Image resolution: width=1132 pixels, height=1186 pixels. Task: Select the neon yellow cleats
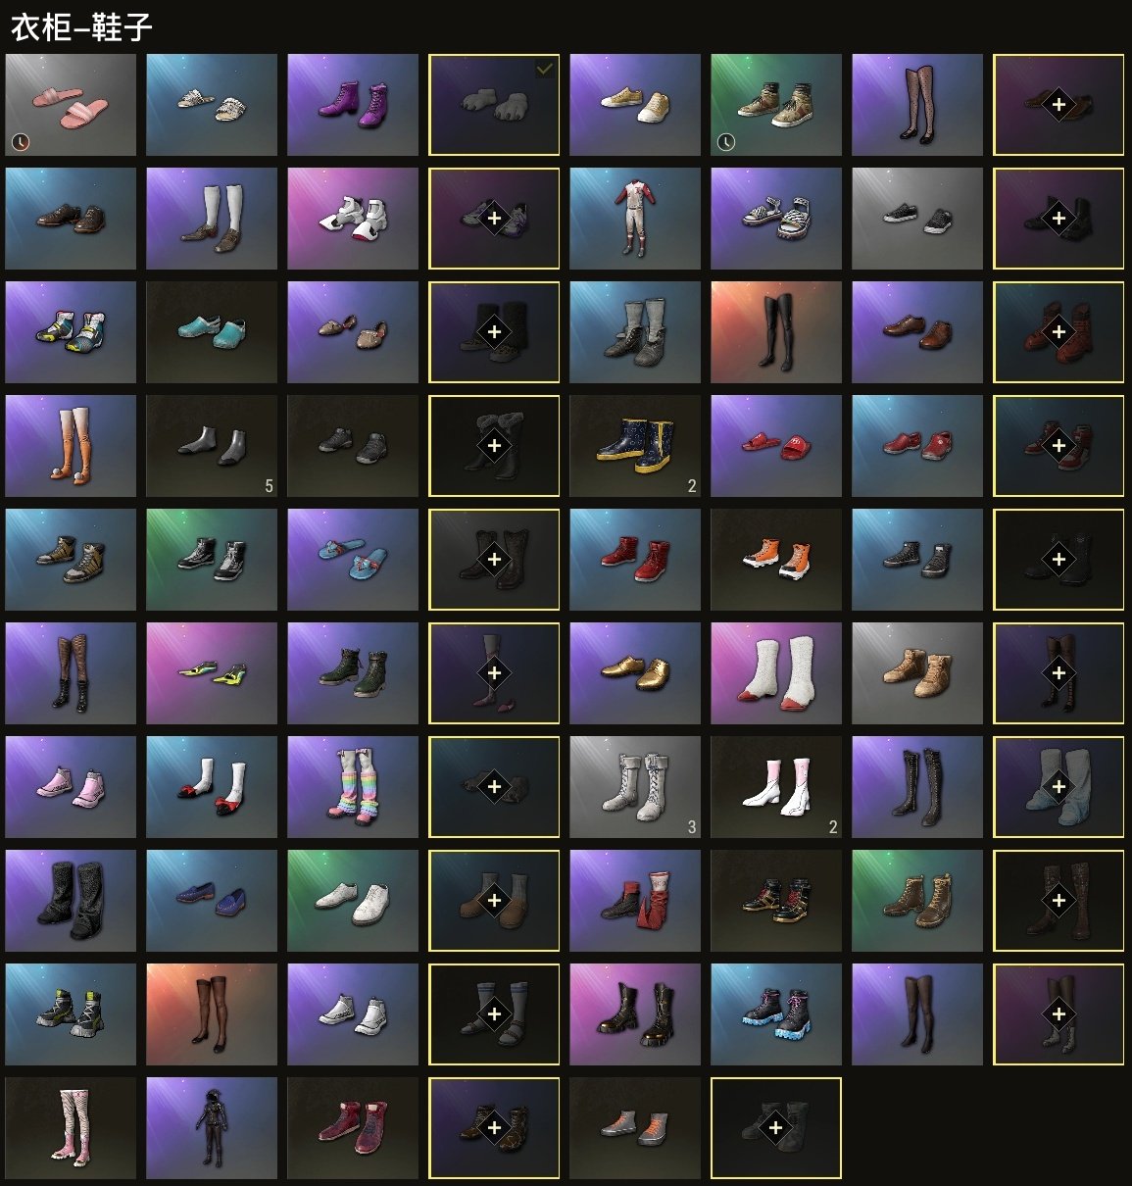[212, 673]
